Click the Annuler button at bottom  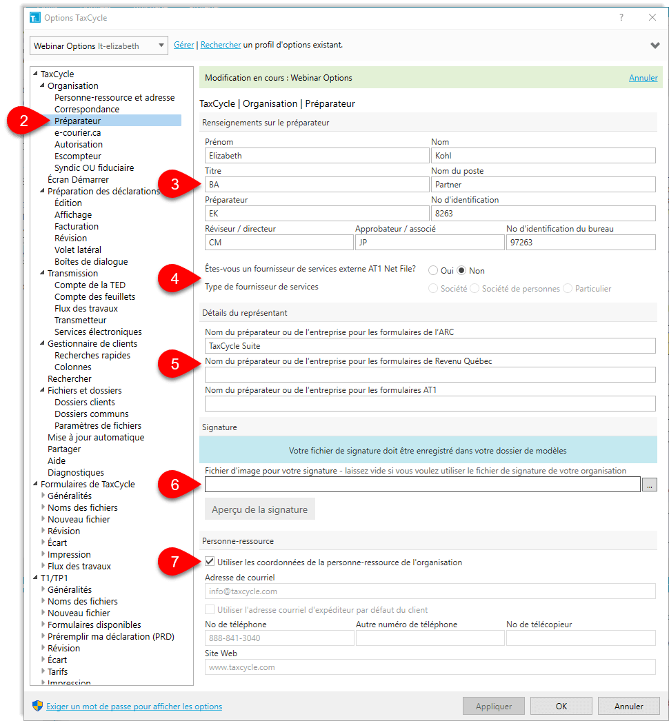pyautogui.click(x=628, y=706)
